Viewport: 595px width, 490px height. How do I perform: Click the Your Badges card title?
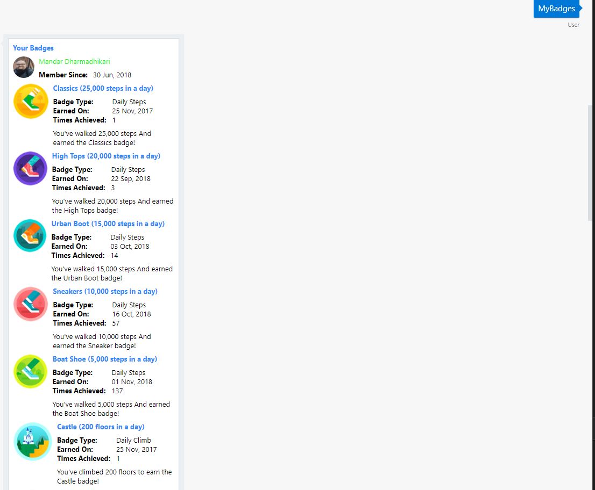click(x=33, y=48)
